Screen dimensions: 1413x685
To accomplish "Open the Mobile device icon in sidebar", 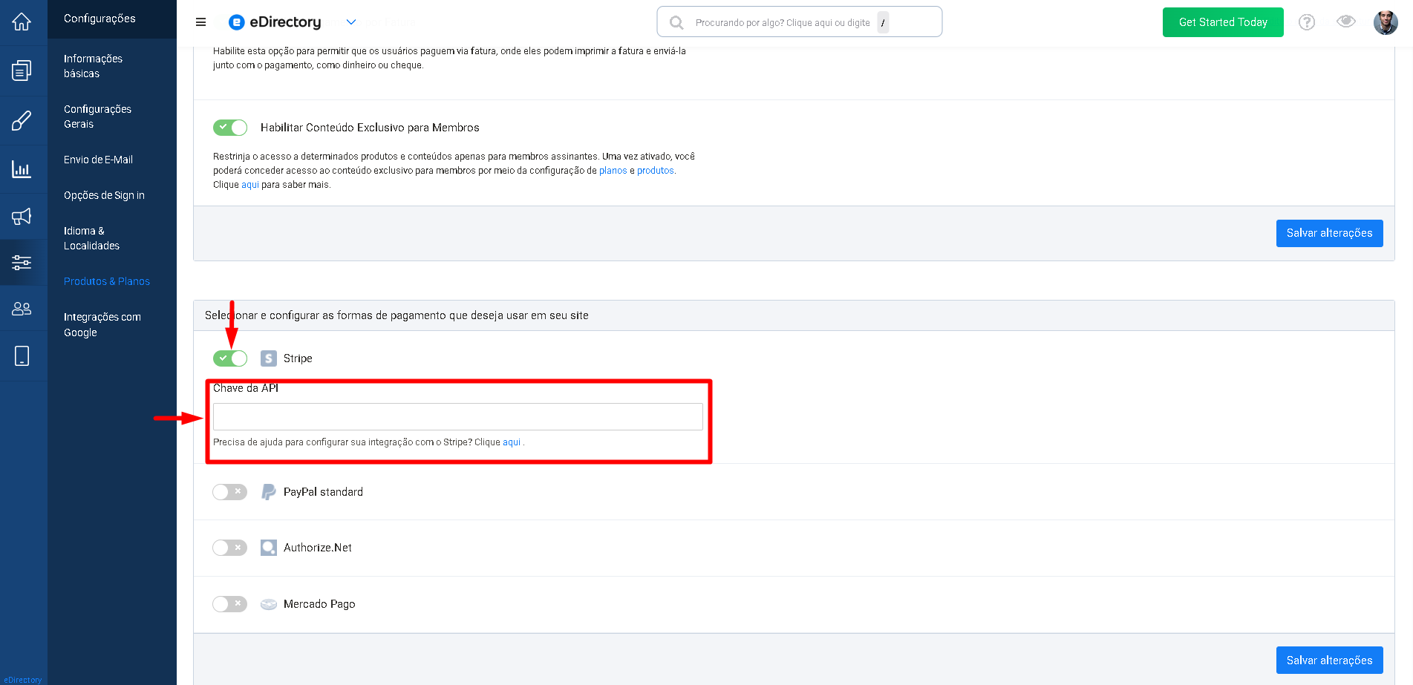I will pyautogui.click(x=22, y=356).
